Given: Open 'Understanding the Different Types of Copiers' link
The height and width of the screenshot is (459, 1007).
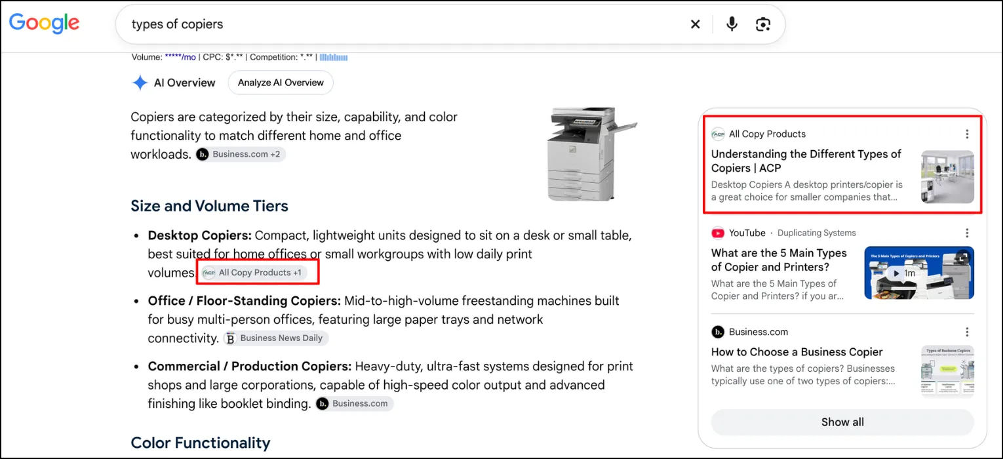Looking at the screenshot, I should coord(806,161).
